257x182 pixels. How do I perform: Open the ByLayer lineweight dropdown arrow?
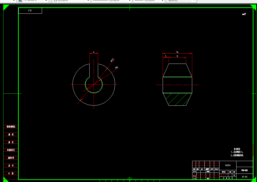point(162,1)
